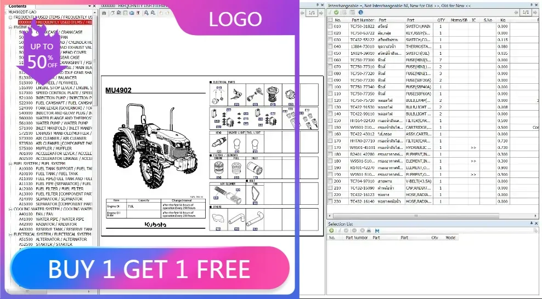Click the green add icon in Selection List

331,231
